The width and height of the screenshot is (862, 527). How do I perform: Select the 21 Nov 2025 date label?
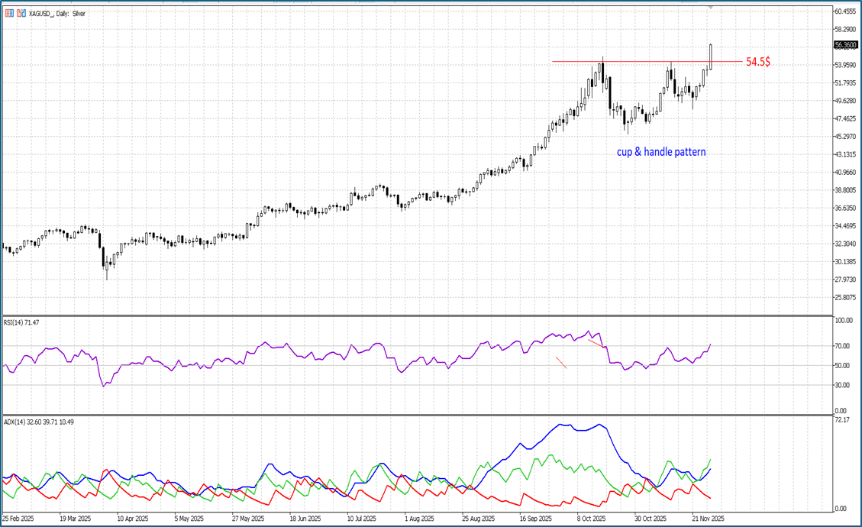(708, 518)
